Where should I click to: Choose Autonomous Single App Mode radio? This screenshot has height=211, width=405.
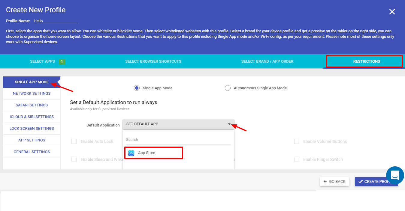tap(228, 88)
